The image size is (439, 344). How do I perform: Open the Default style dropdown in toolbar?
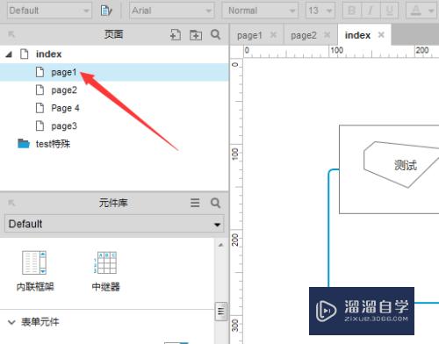pyautogui.click(x=49, y=11)
